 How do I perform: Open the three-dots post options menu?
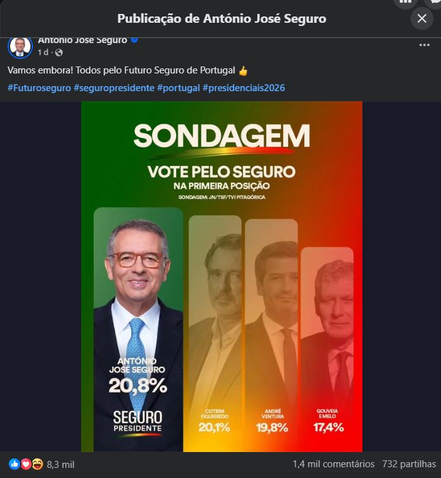(425, 46)
